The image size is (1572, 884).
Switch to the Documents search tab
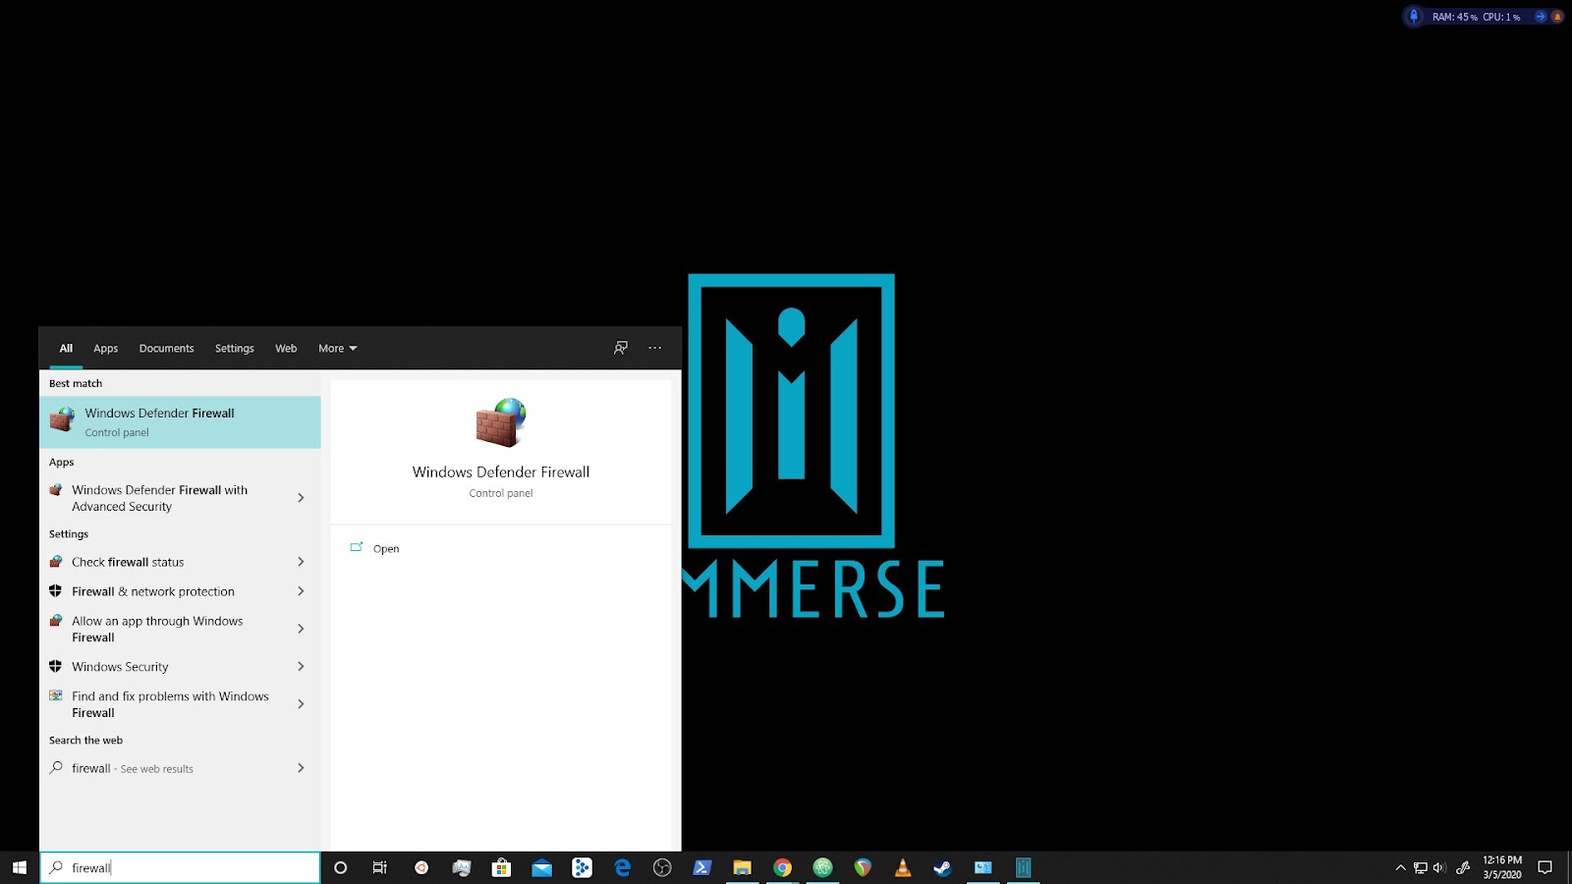[166, 348]
